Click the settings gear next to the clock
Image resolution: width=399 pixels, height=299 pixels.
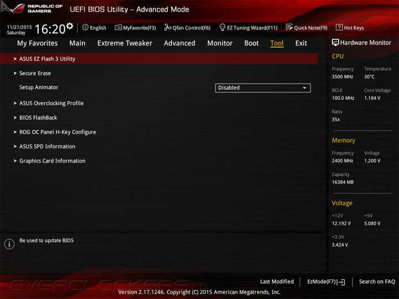point(70,26)
